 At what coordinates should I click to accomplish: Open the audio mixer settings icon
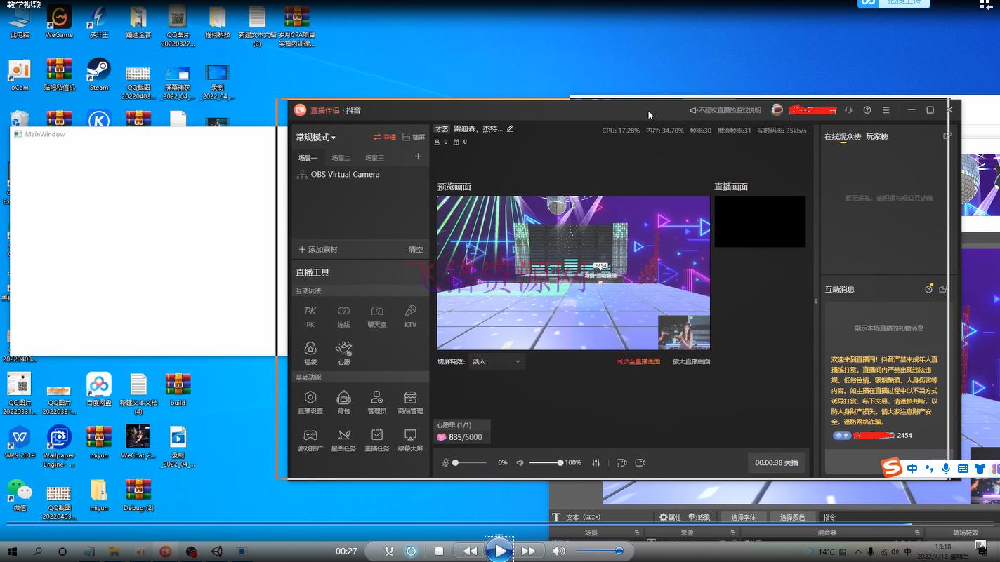tap(596, 463)
